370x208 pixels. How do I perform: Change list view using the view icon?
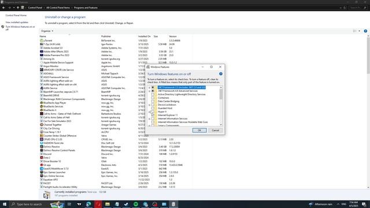[x=354, y=31]
